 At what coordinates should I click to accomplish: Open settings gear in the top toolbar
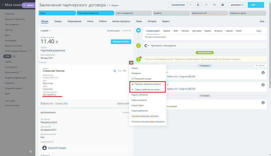[x=223, y=5]
